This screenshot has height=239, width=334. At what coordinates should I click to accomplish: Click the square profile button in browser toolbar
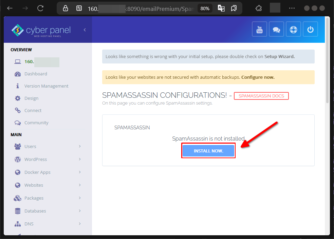[275, 8]
